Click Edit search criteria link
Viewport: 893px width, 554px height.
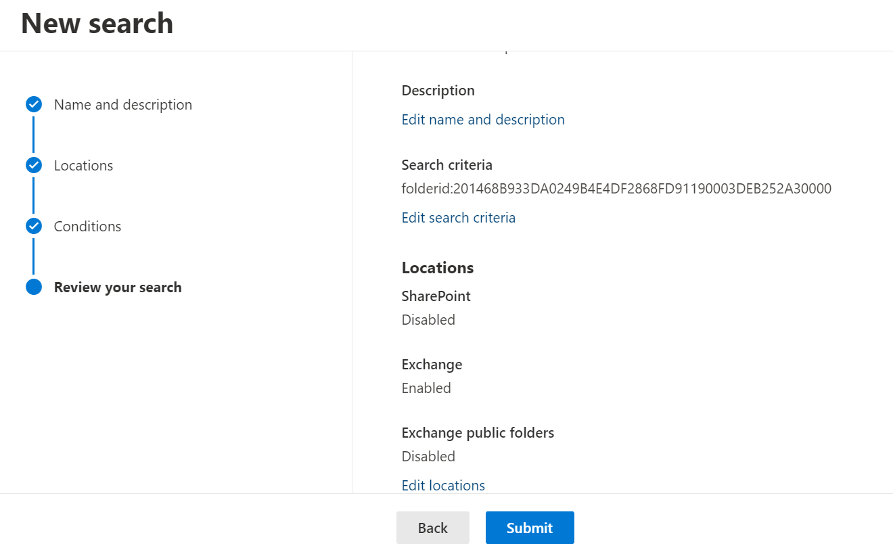tap(458, 218)
